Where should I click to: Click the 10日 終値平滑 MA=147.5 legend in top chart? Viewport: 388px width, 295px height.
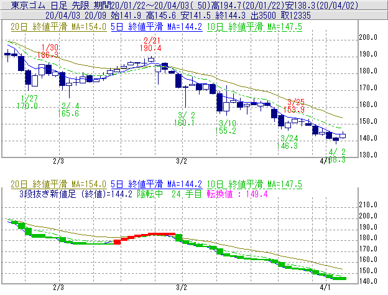[254, 27]
